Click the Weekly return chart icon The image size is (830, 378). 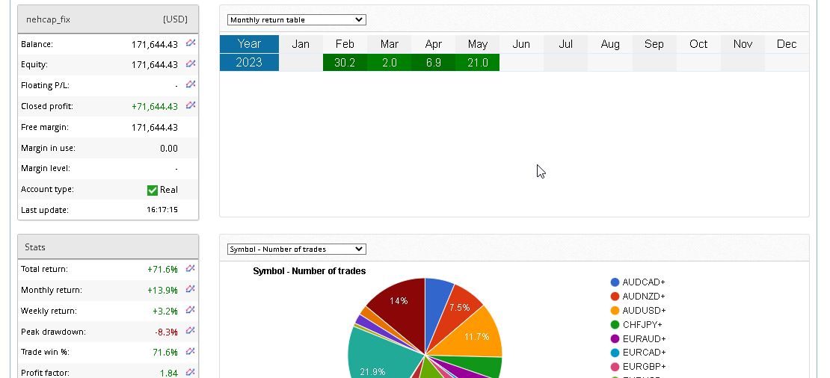click(191, 310)
